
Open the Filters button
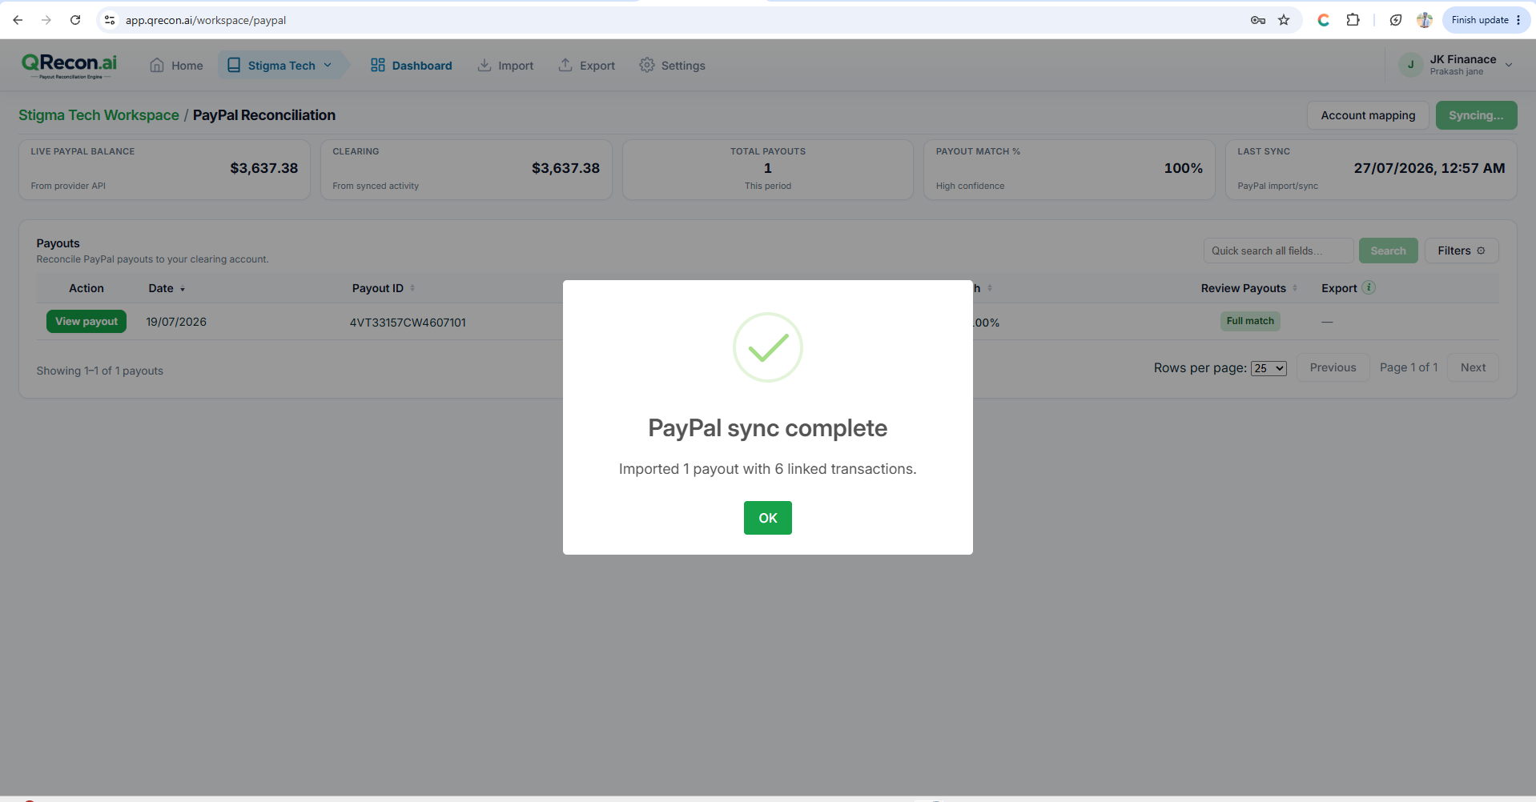point(1462,251)
